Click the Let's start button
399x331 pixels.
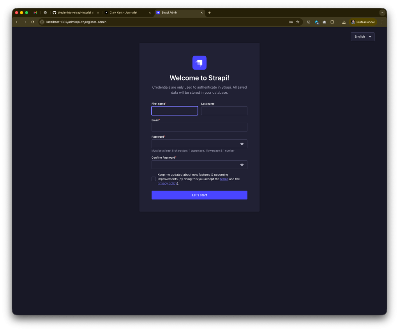(x=199, y=195)
